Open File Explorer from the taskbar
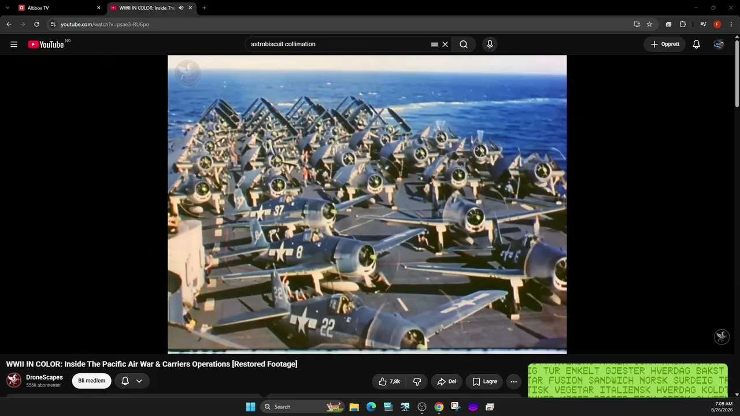740x416 pixels. [354, 407]
